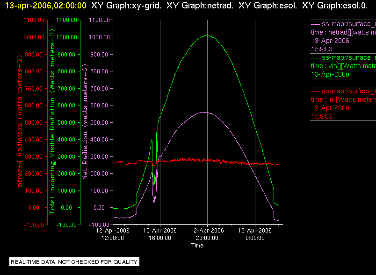Image resolution: width=376 pixels, height=275 pixels.
Task: Click the red infrared line at 20:00 gridline
Action: (x=208, y=160)
